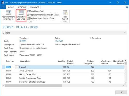Select item number 40070
Screen dimensions: 129x96
(x=8, y=82)
